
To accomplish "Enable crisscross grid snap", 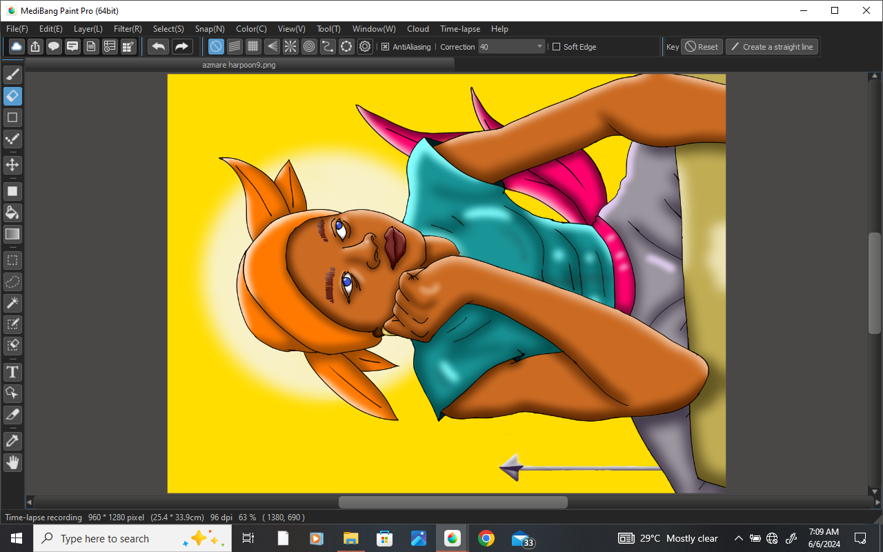I will 254,47.
